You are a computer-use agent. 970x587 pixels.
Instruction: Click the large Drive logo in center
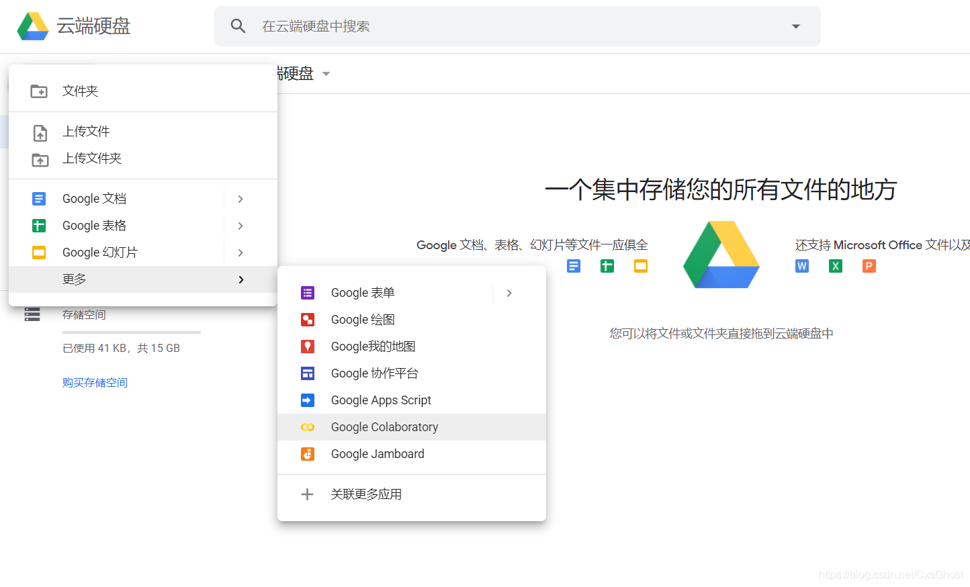point(721,255)
